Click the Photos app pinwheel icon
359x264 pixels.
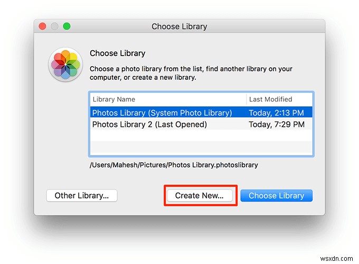pyautogui.click(x=65, y=65)
